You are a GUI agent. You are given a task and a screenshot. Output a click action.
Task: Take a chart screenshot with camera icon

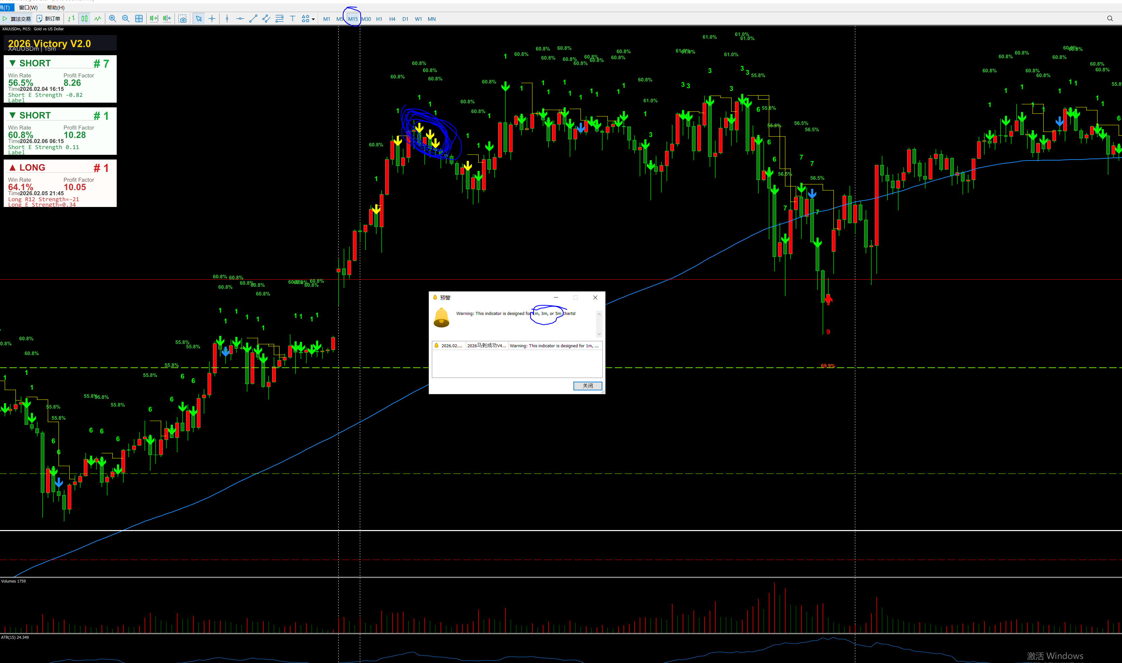(183, 19)
